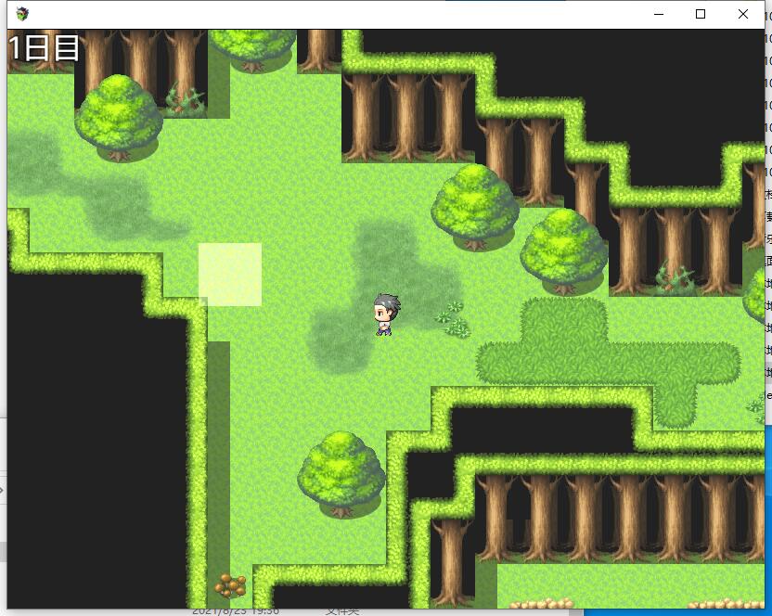The image size is (772, 616).
Task: Click the bushy tree nearest above the character
Action: click(x=474, y=205)
